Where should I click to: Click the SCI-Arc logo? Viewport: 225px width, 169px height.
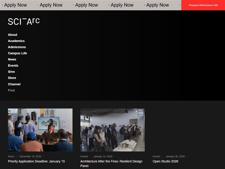pos(24,21)
